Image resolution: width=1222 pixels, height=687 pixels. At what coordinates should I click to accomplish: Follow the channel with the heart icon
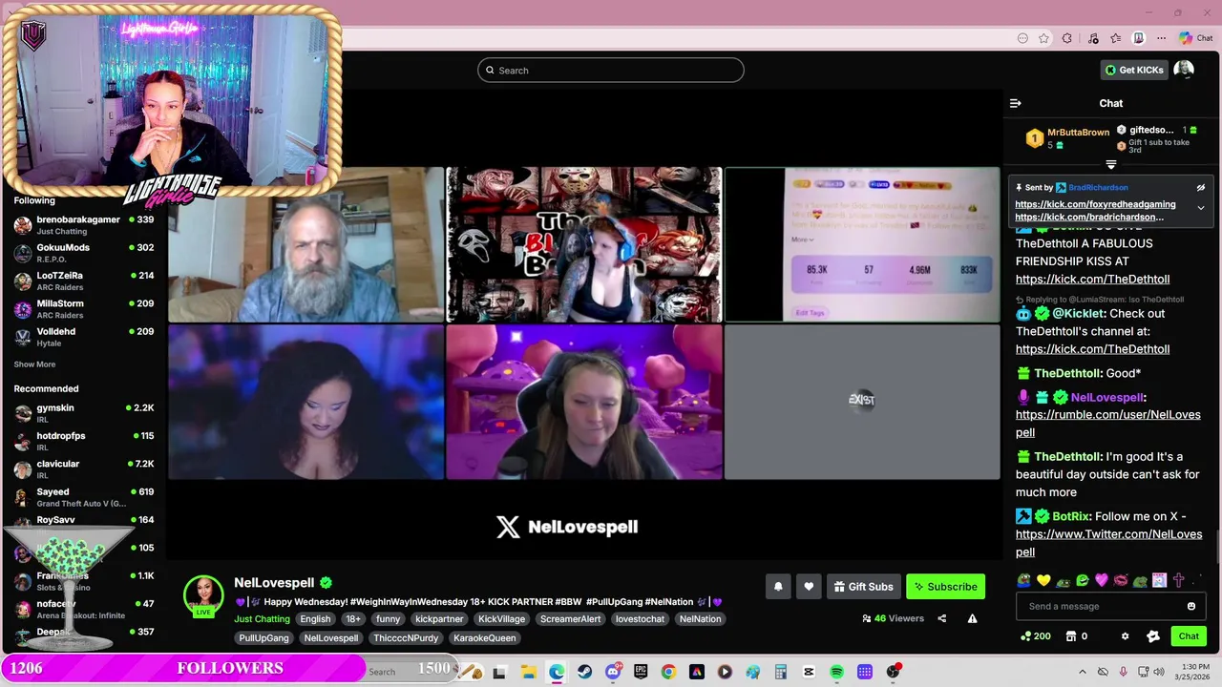pyautogui.click(x=809, y=587)
